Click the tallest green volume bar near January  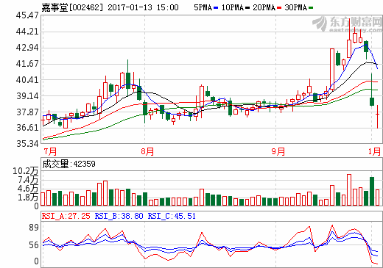pyautogui.click(x=372, y=192)
